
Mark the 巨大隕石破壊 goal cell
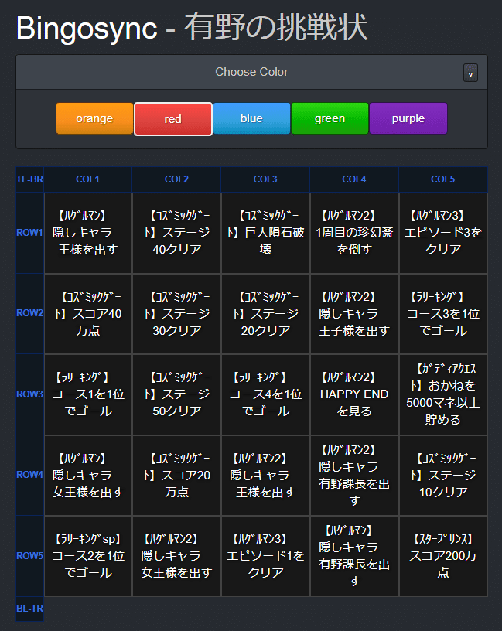point(265,233)
